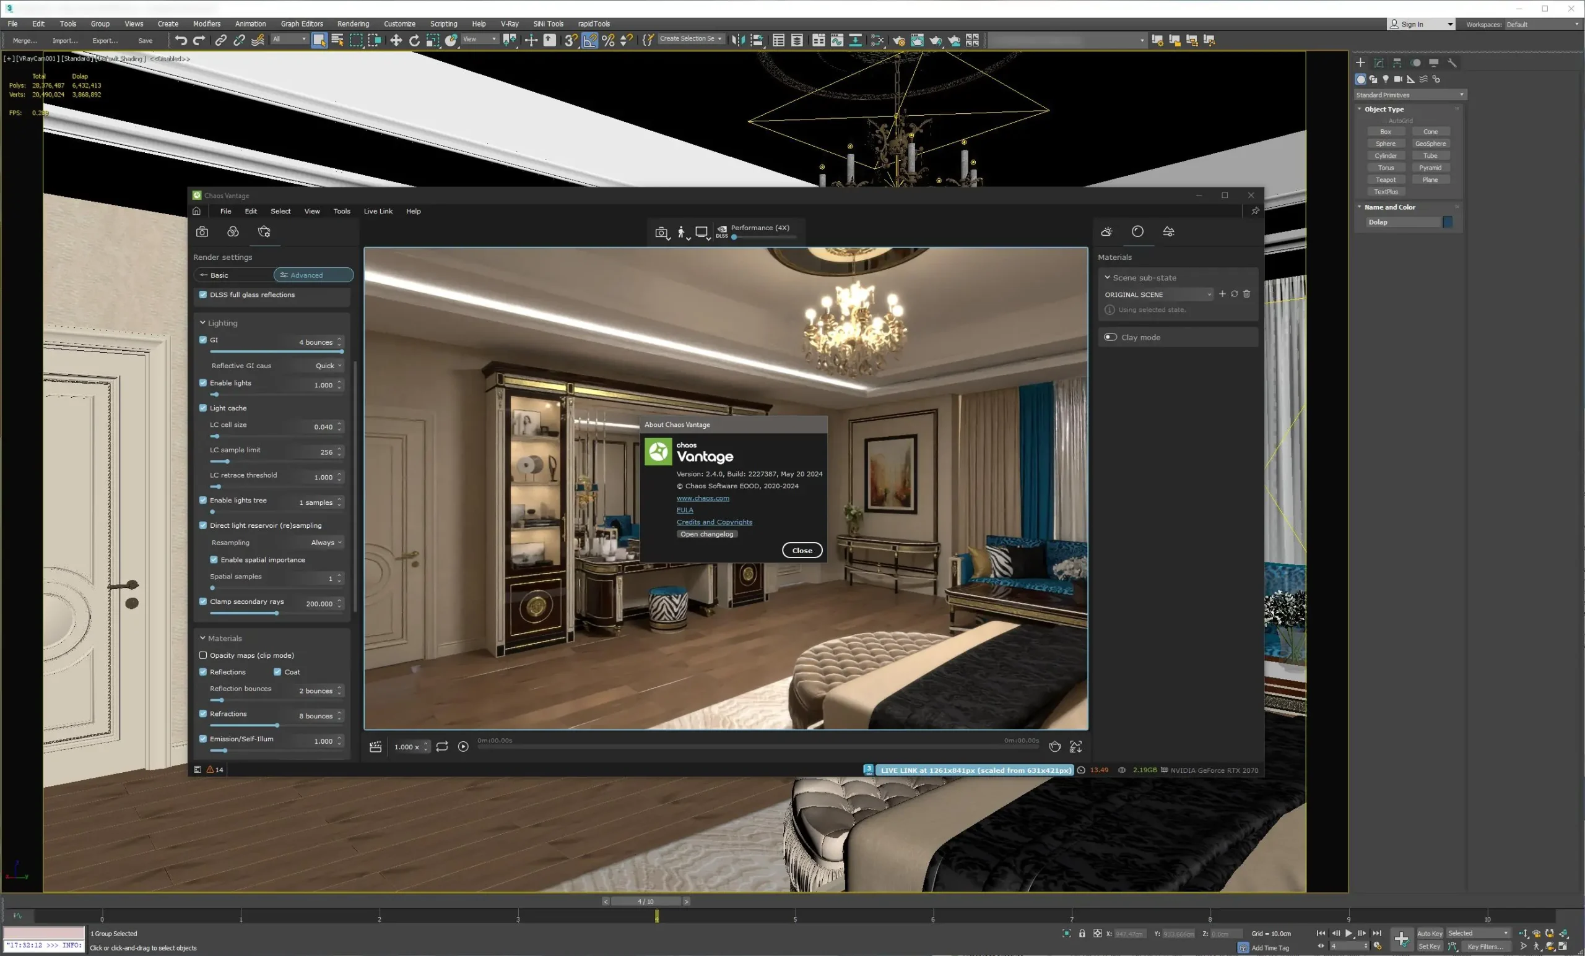Open the Live Link menu in Vantage

click(378, 212)
